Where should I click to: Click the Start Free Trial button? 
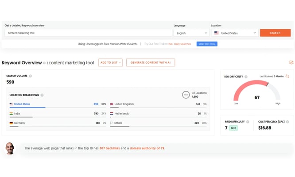(x=207, y=44)
